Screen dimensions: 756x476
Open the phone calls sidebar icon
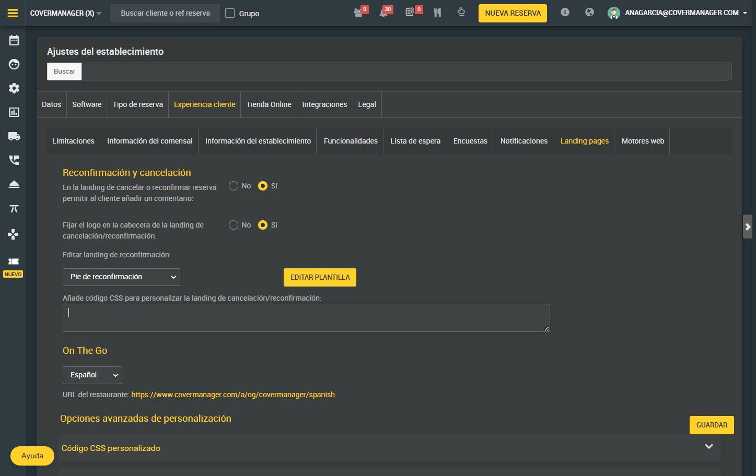[14, 160]
